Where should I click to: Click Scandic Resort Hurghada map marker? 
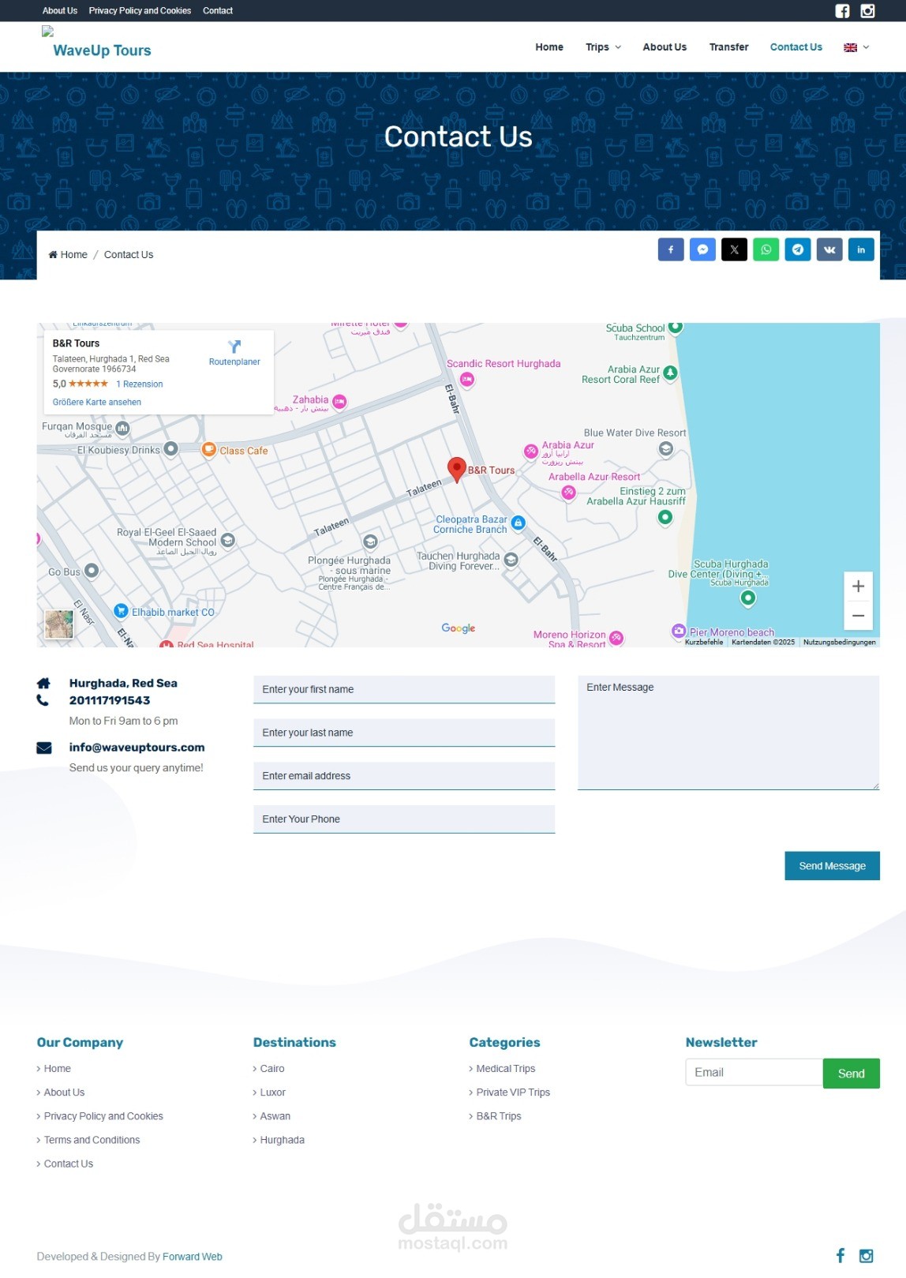coord(467,380)
